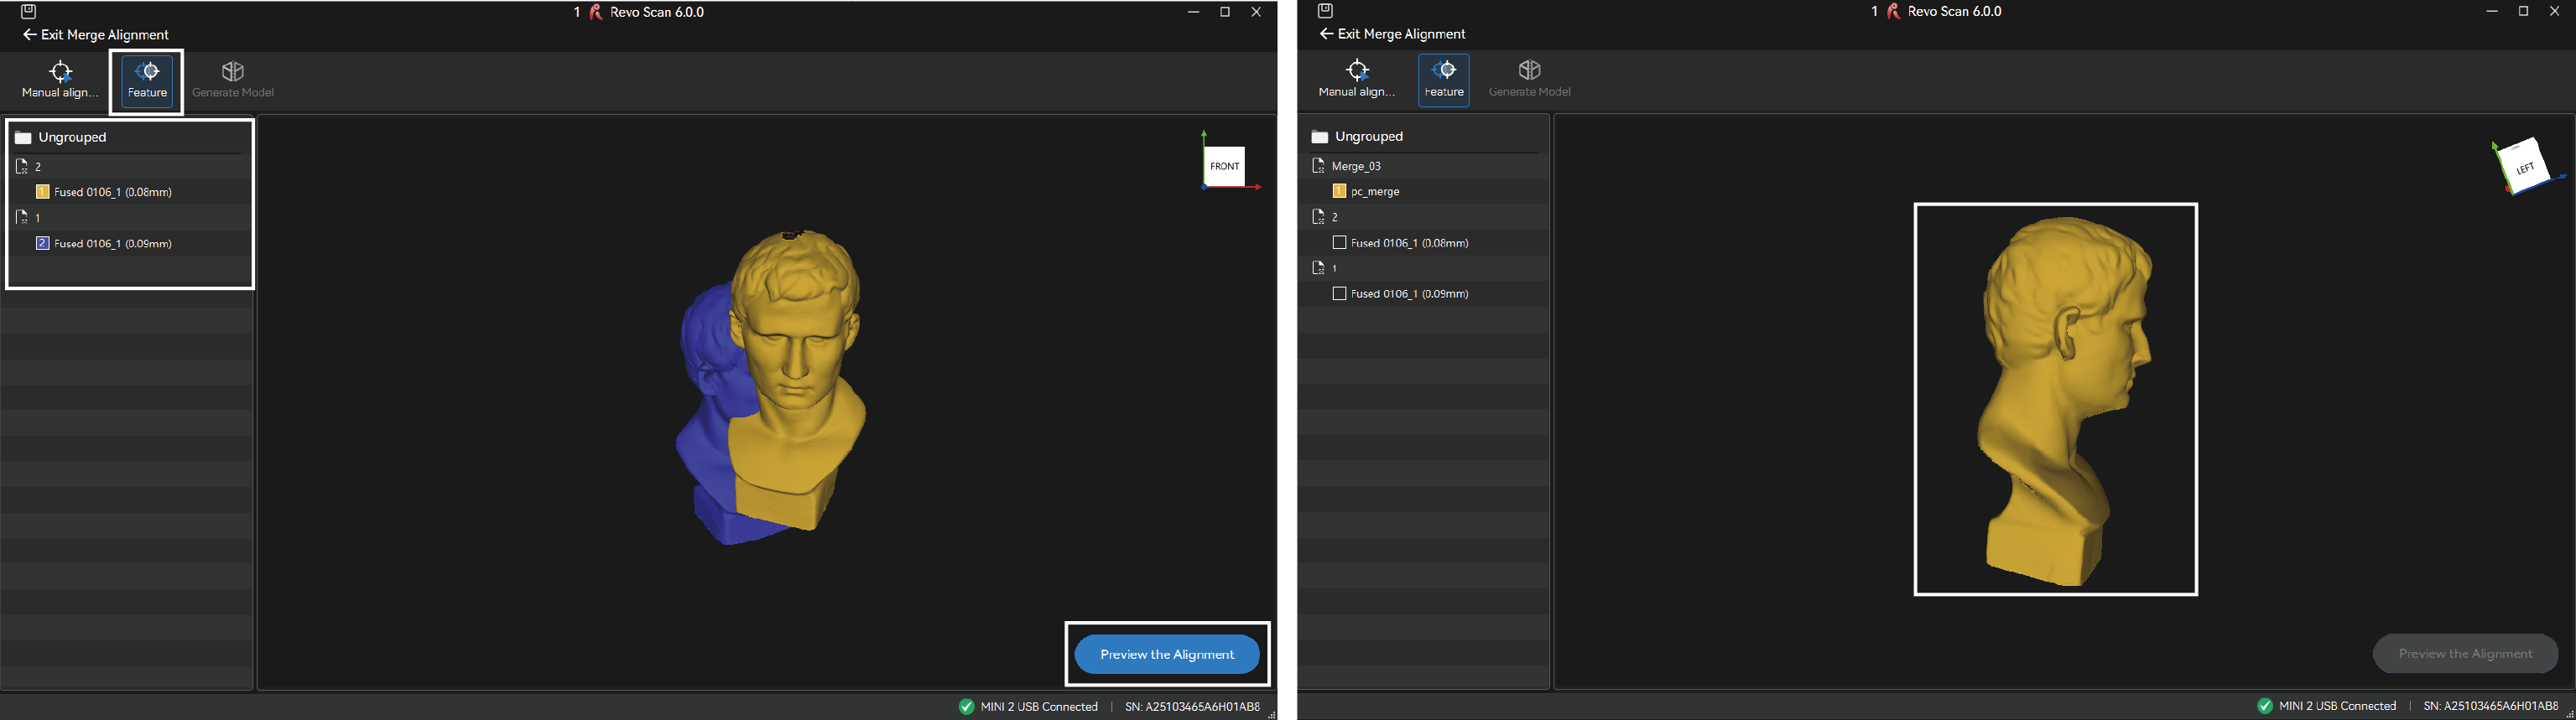Image resolution: width=2576 pixels, height=720 pixels.
Task: Expand Merge_03 project in right window
Action: click(1318, 166)
